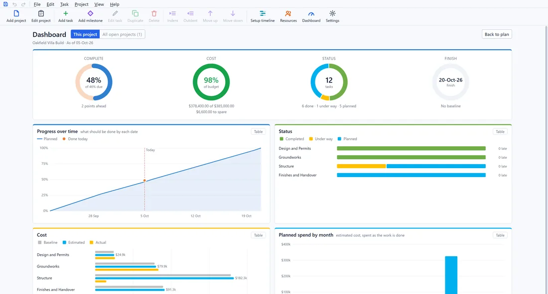Show Status panel as Table
The height and width of the screenshot is (294, 548).
pyautogui.click(x=500, y=132)
